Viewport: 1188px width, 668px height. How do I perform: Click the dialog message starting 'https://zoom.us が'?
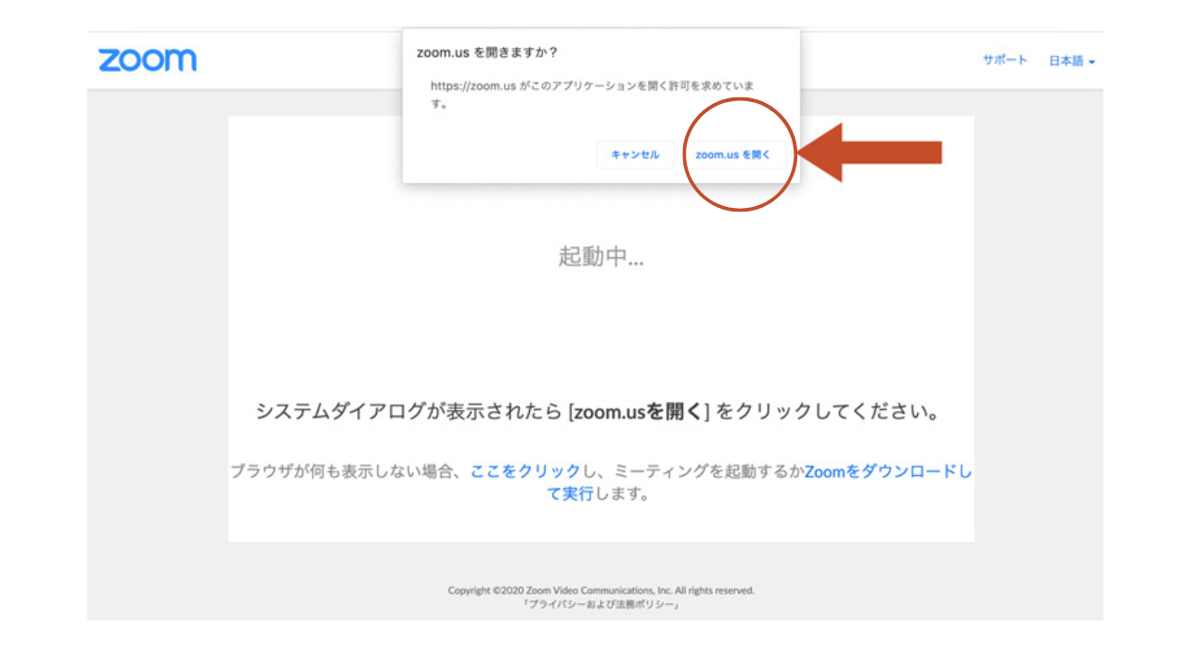[x=592, y=95]
